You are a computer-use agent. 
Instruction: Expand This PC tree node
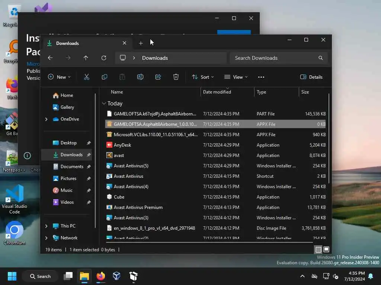point(47,226)
